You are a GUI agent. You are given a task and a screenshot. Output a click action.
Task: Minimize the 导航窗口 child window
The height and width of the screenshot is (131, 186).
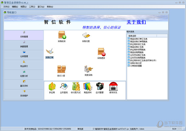[160, 12]
